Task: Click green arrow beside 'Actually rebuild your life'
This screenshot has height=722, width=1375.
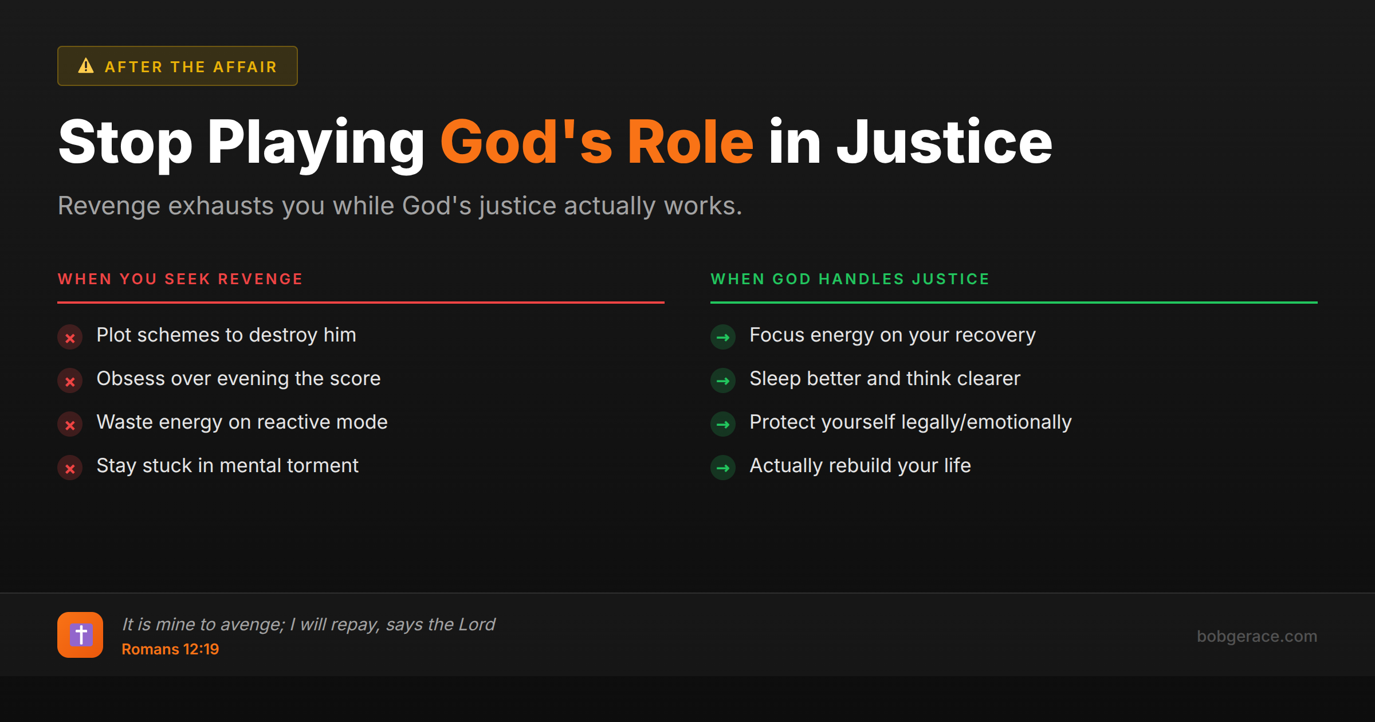Action: coord(723,468)
